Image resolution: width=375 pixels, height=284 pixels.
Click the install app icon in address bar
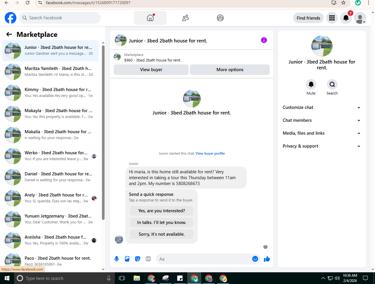coord(334,3)
